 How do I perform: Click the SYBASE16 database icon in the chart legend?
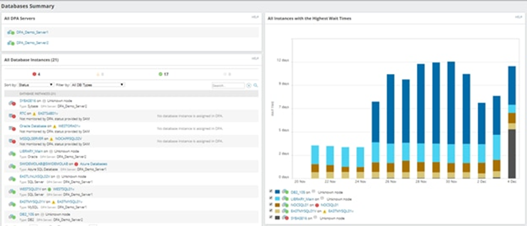click(x=285, y=217)
